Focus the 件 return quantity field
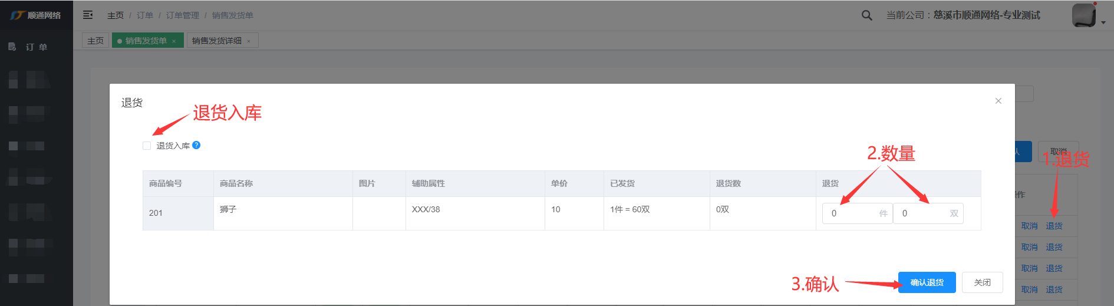Screen dimensions: 1114x306 (x=851, y=213)
